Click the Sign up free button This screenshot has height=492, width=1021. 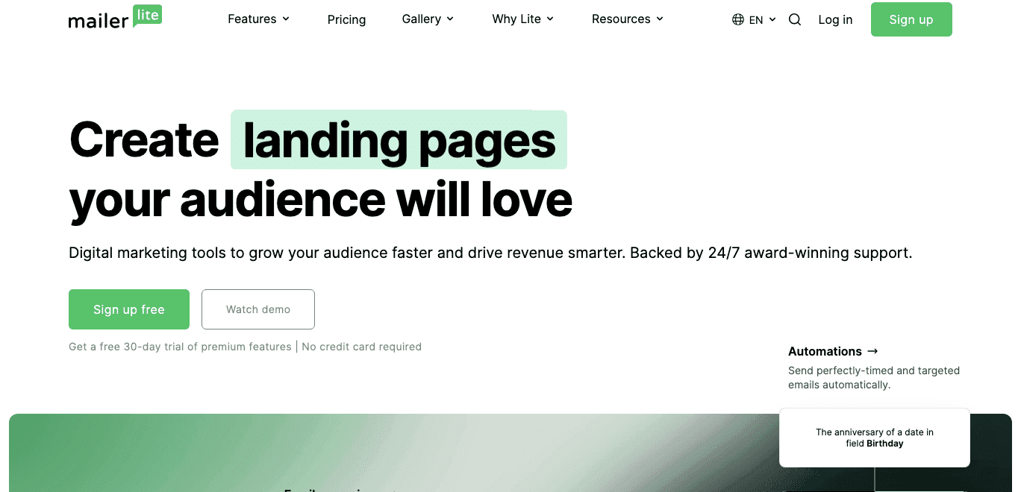point(129,309)
